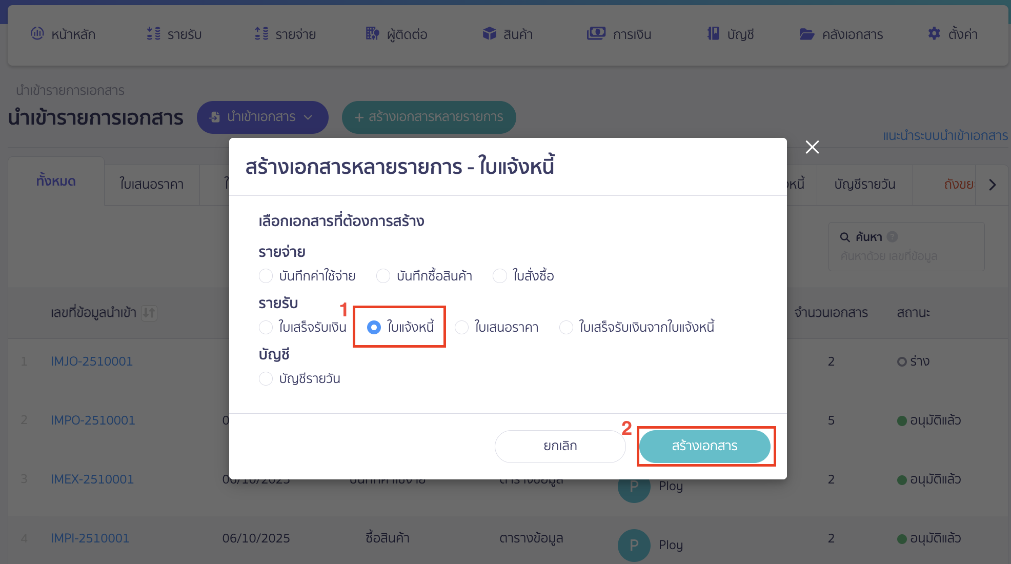Click the สร้างเอกสาร create document button
1011x564 pixels.
(x=705, y=446)
